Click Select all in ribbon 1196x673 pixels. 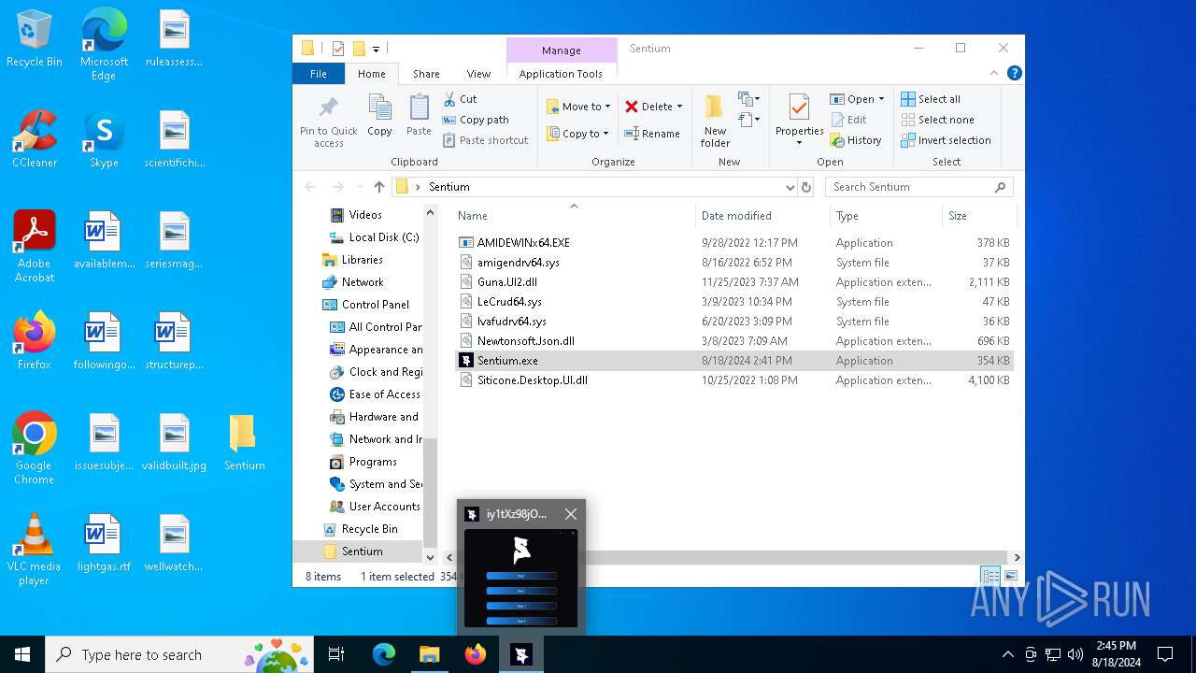coord(931,99)
